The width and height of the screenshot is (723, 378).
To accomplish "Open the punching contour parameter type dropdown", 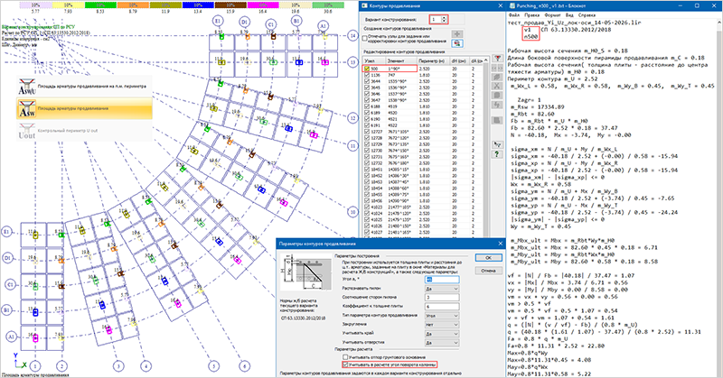I will [x=442, y=316].
